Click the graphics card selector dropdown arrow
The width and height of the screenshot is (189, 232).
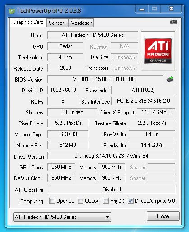click(x=107, y=217)
